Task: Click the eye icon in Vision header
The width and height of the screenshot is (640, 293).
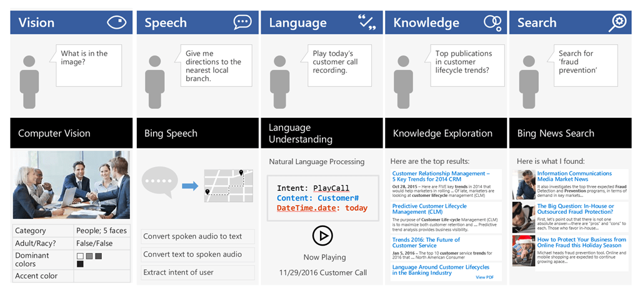Action: (x=117, y=22)
